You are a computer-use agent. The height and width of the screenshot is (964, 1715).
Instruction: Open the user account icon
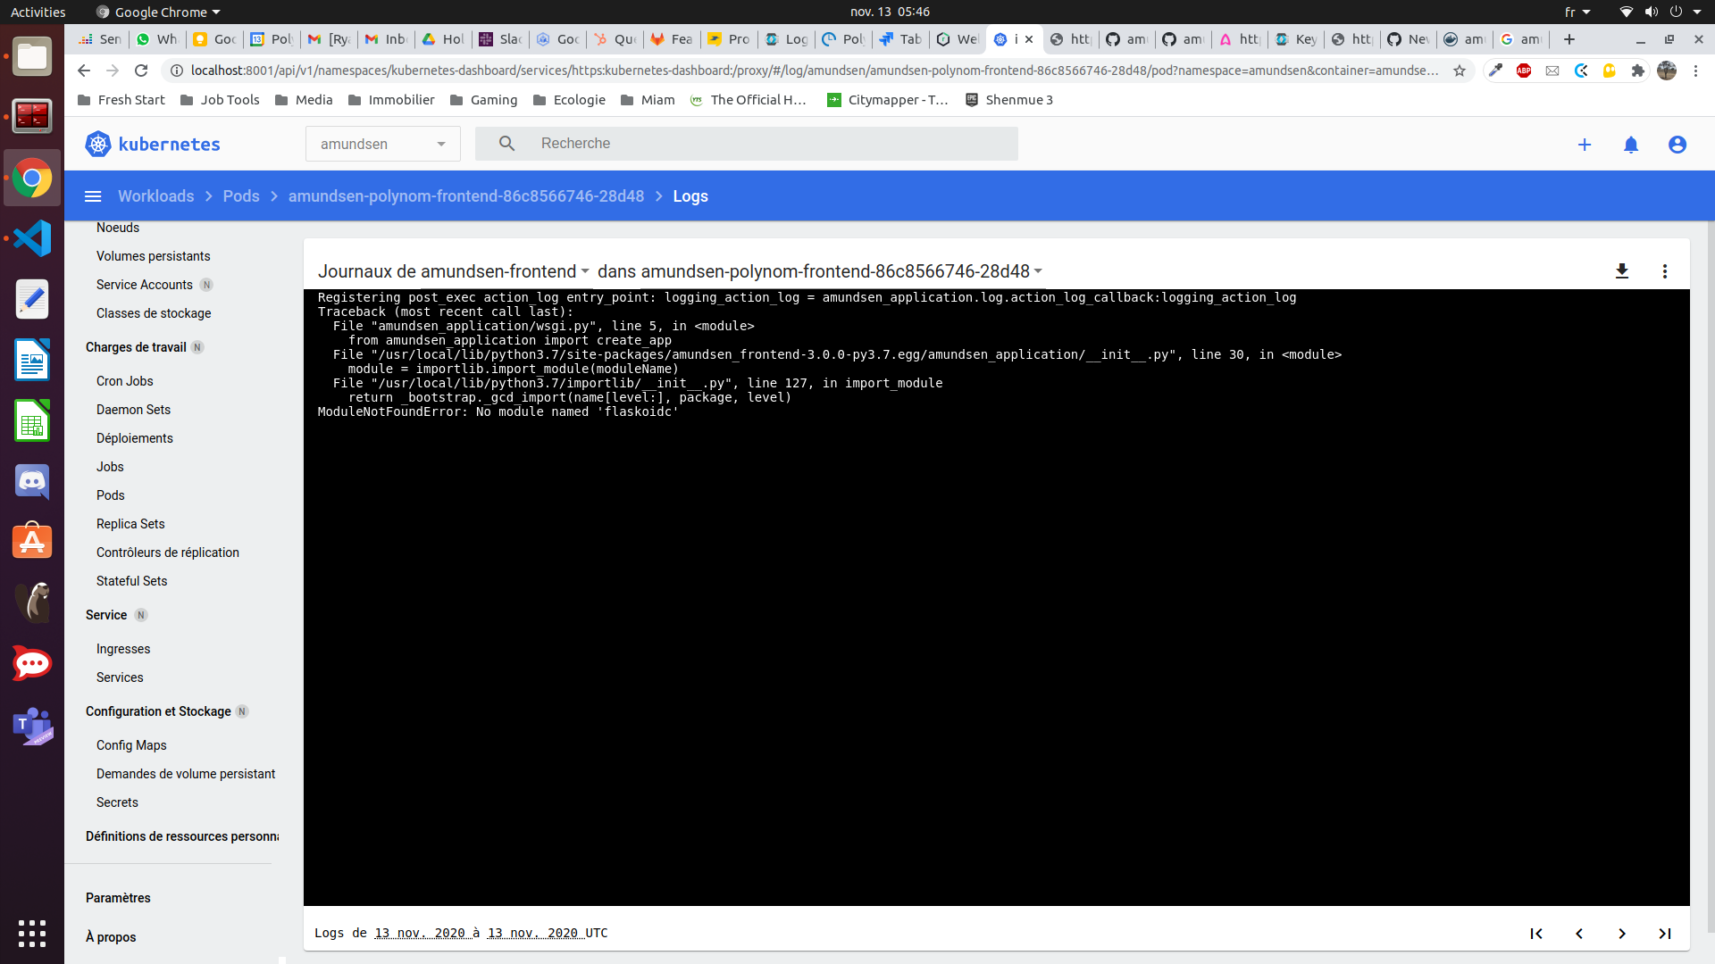(x=1677, y=144)
